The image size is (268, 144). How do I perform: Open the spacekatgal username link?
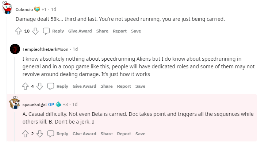pyautogui.click(x=35, y=105)
